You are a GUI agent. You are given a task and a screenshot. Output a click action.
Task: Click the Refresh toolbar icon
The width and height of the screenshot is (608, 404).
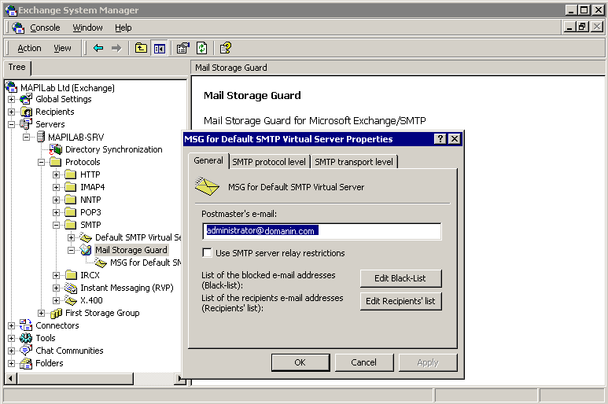click(x=201, y=48)
